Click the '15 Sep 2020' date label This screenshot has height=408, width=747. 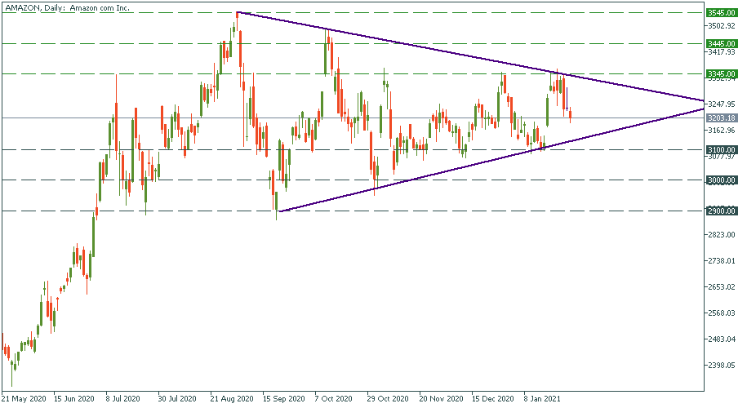coord(282,400)
